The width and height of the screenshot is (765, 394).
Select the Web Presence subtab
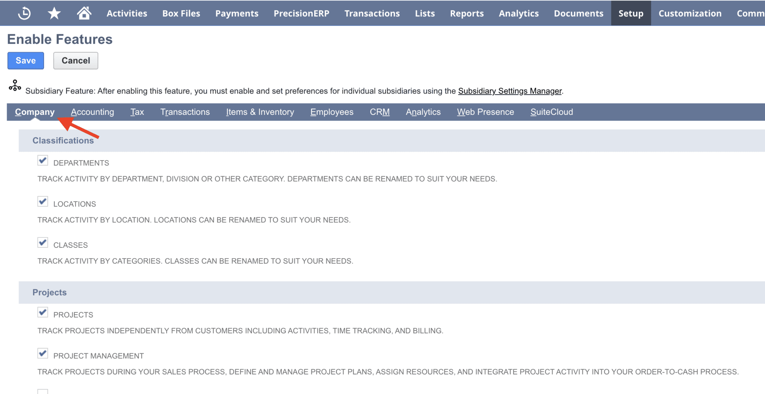485,112
